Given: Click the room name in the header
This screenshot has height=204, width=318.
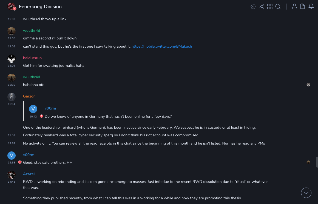Looking at the screenshot, I should coord(40,7).
